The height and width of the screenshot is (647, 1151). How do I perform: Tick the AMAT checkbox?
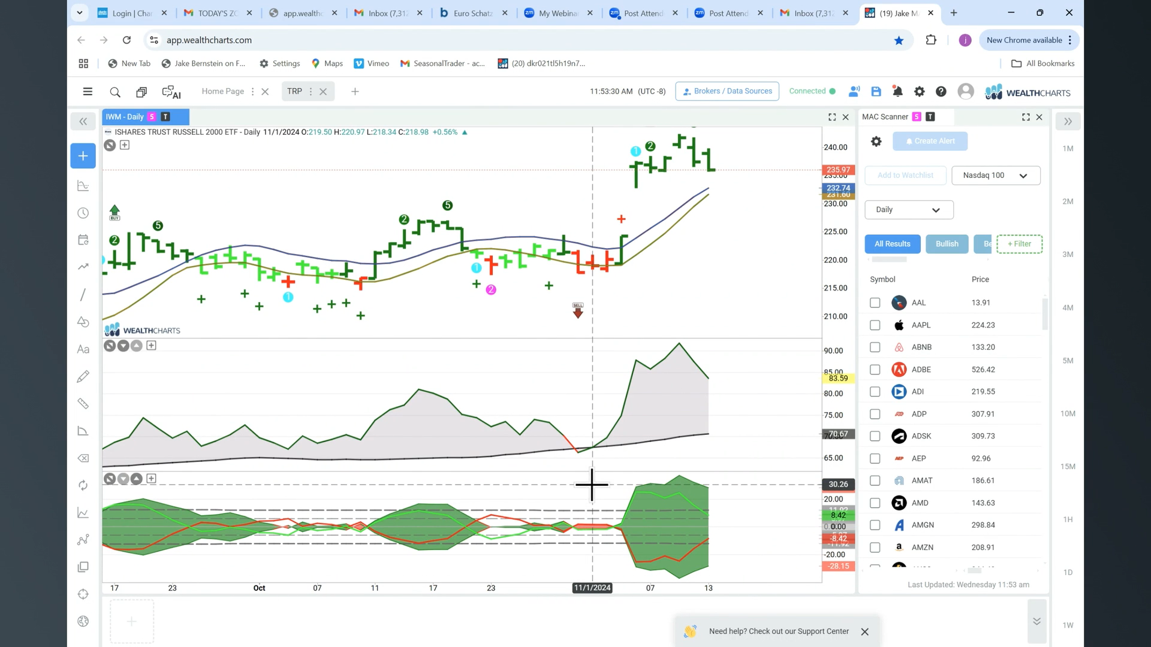pyautogui.click(x=875, y=480)
